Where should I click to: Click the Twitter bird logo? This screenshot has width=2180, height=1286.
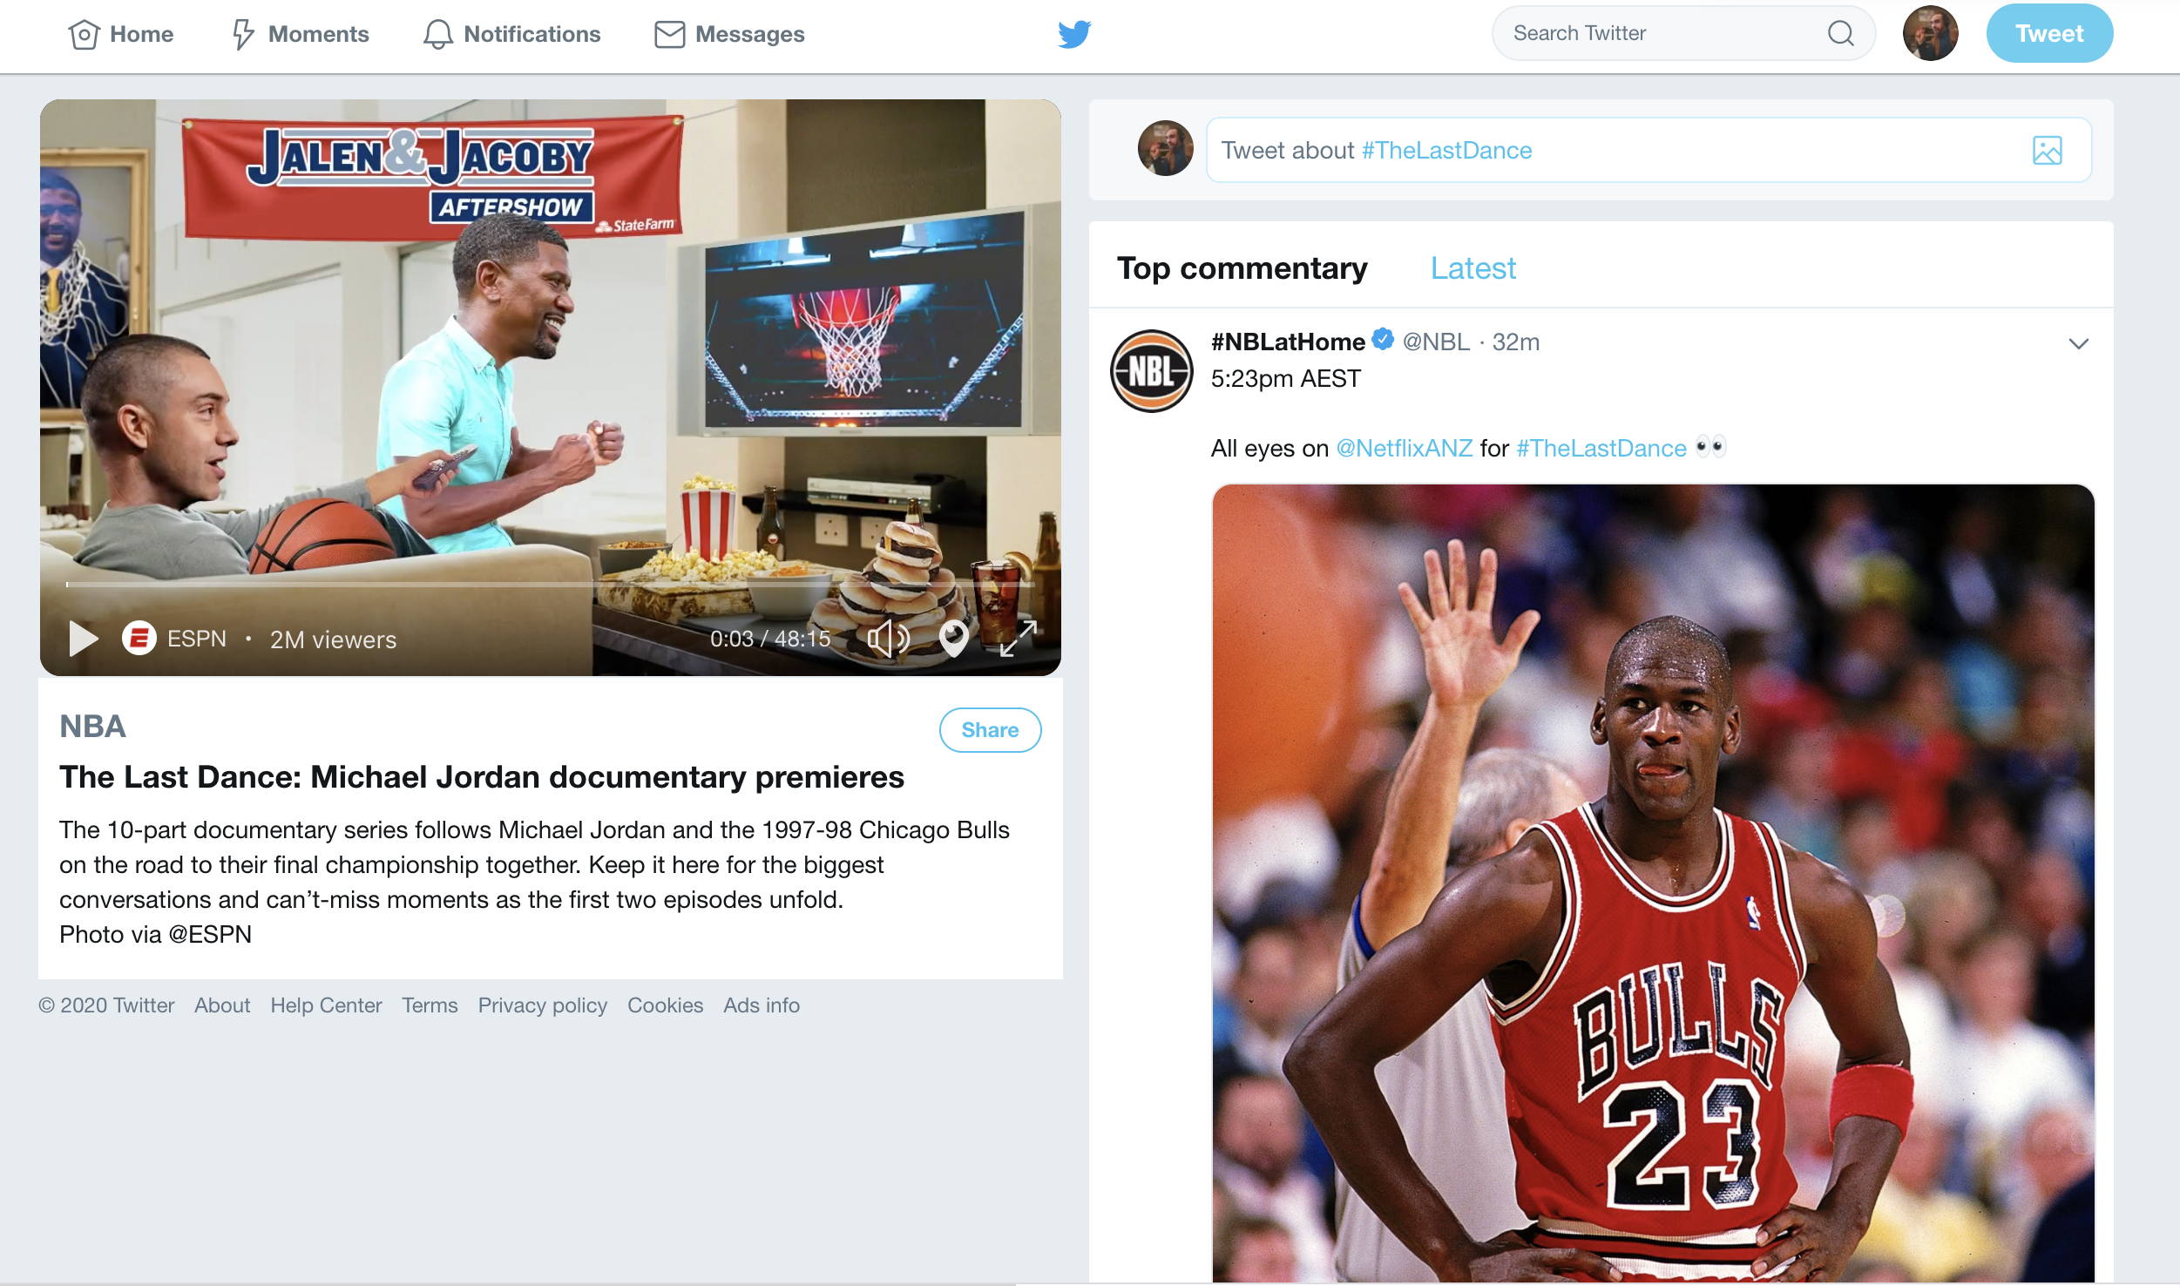(x=1073, y=34)
